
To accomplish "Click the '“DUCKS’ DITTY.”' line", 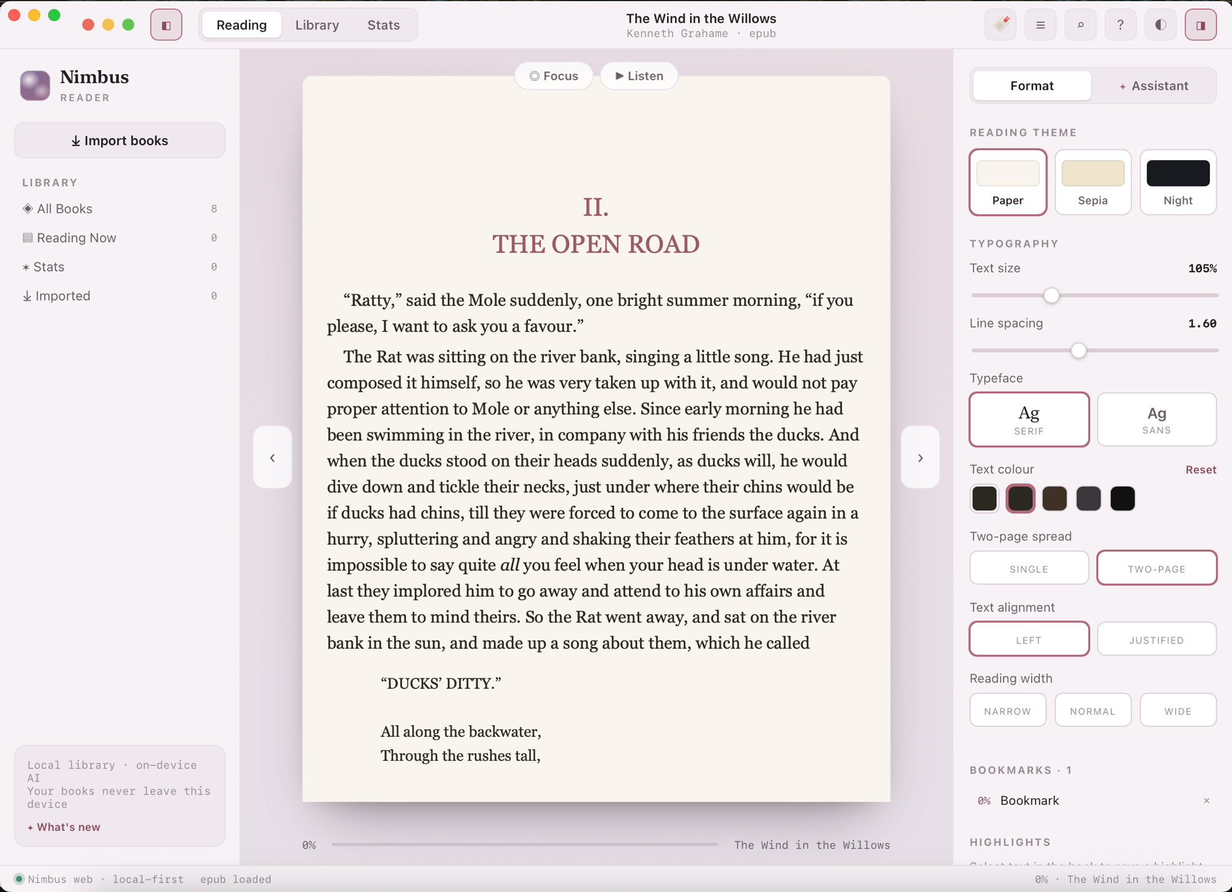I will click(x=441, y=683).
